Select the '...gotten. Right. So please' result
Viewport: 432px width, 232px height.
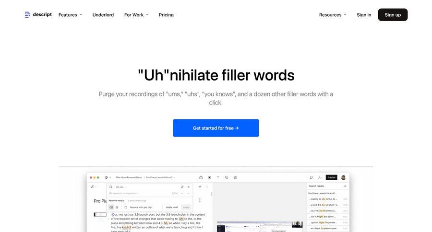pyautogui.click(x=328, y=222)
